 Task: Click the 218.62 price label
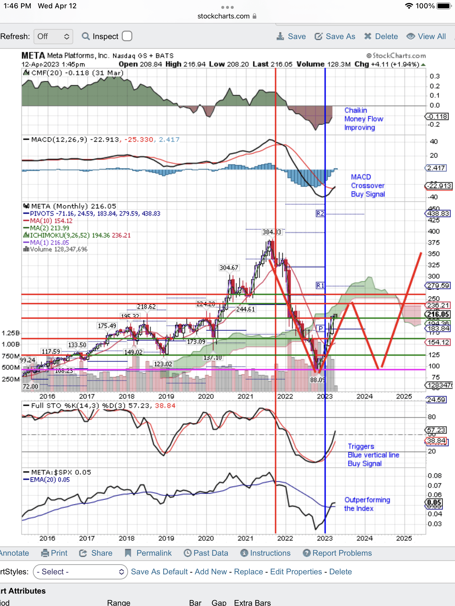tap(146, 307)
